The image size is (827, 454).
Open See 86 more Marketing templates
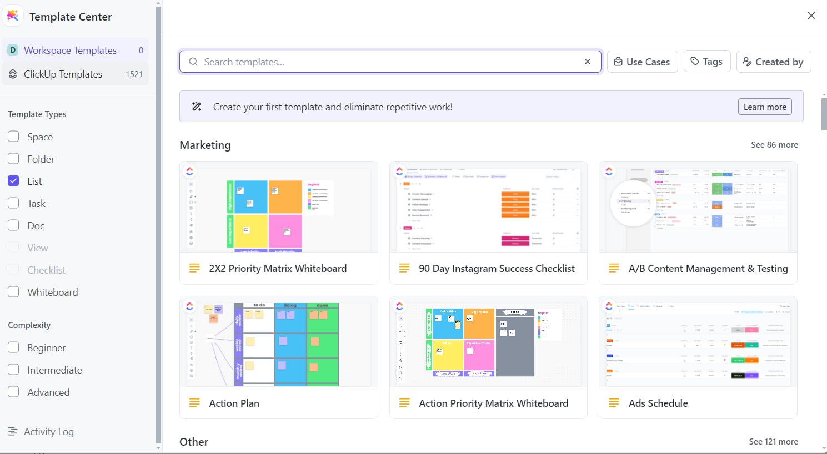[774, 144]
